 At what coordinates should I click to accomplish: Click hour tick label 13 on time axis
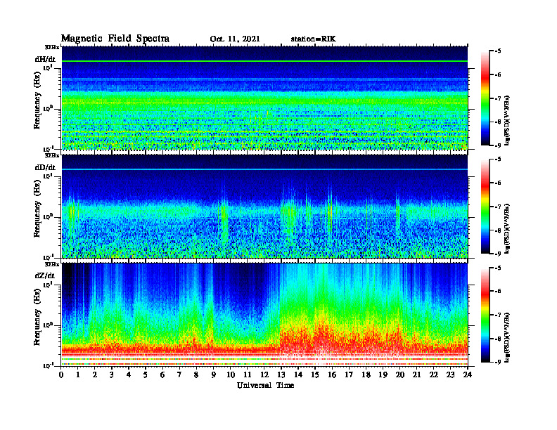281,375
